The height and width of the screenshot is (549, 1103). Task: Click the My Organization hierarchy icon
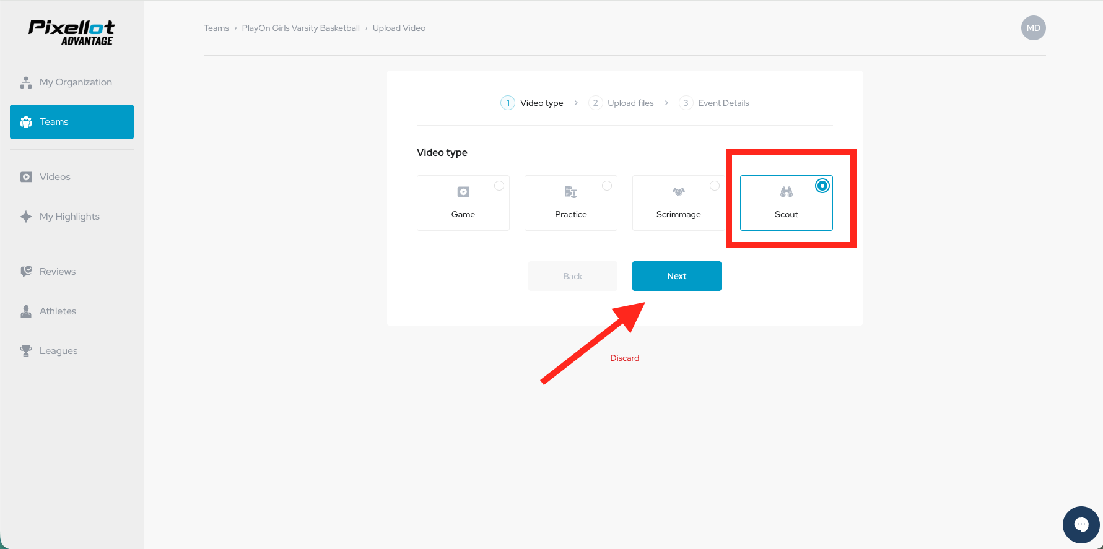tap(26, 82)
